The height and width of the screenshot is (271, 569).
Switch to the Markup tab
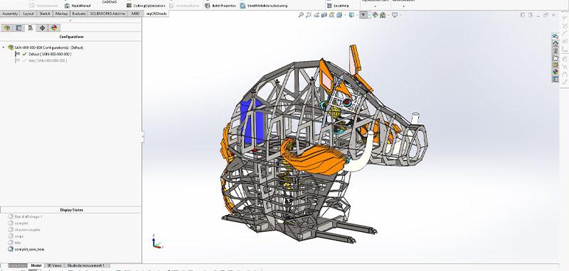pos(61,13)
